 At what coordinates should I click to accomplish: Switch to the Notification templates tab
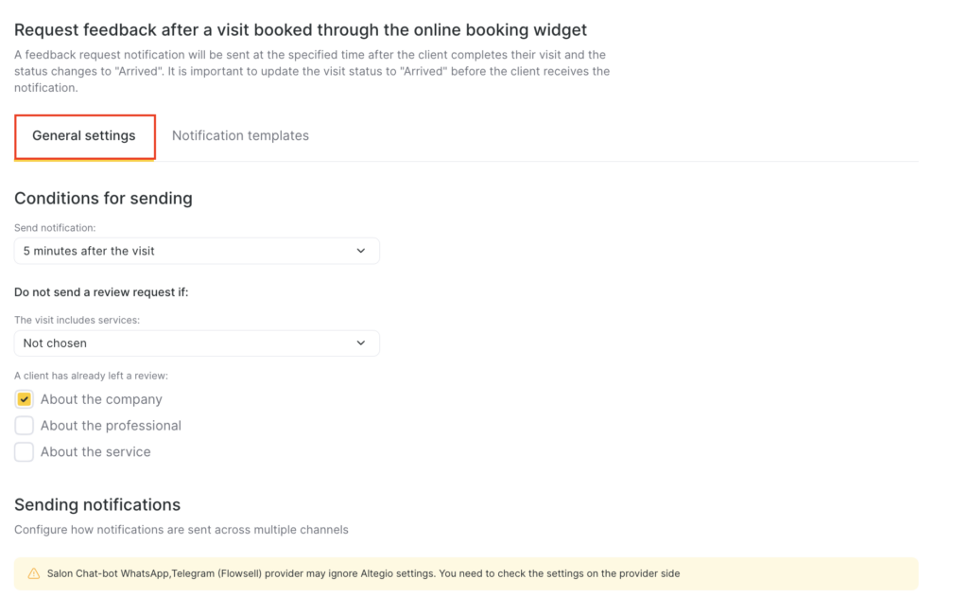click(x=240, y=135)
